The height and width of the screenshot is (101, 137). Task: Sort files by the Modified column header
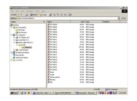point(111,22)
